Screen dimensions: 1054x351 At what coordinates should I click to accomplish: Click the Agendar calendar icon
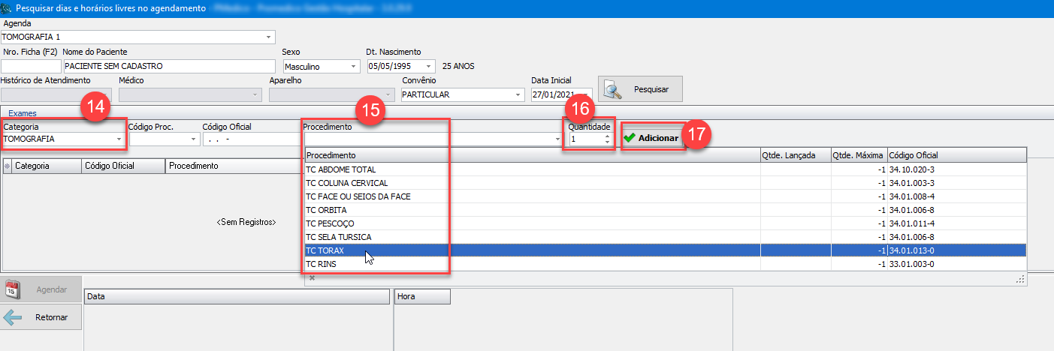click(13, 289)
